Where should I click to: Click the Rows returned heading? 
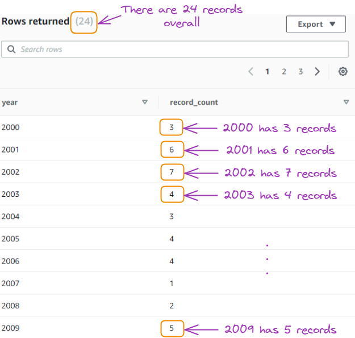[35, 21]
